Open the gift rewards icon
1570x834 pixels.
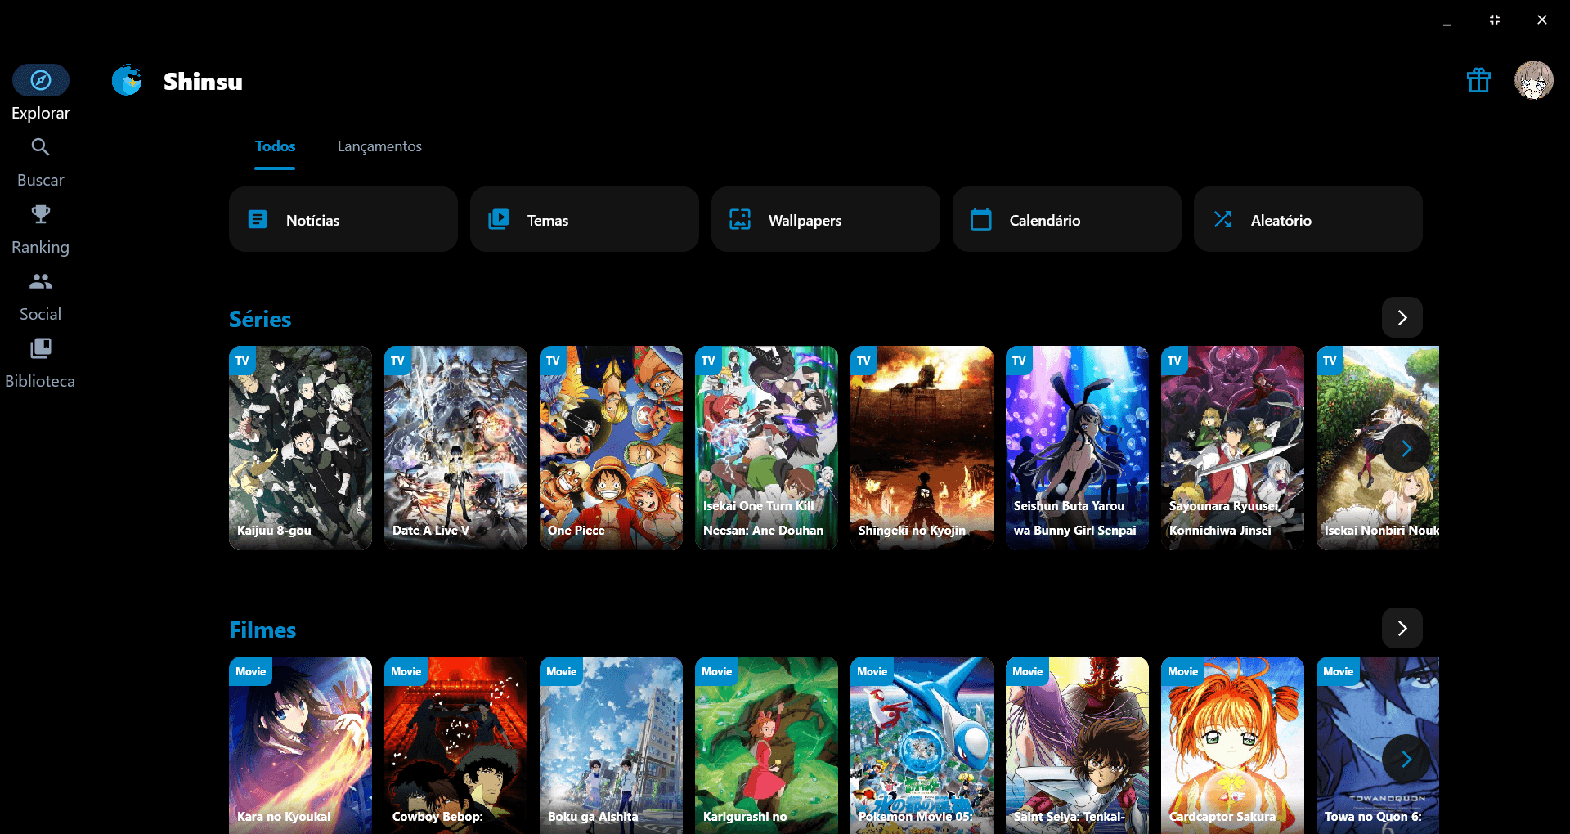click(1478, 80)
